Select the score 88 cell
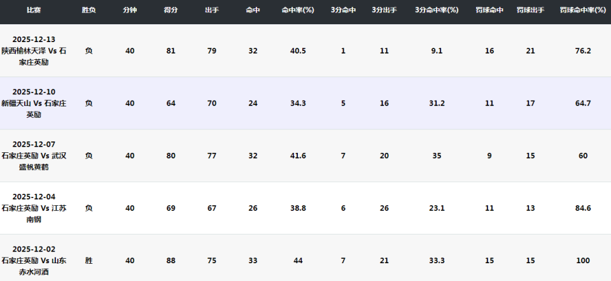 coord(171,261)
